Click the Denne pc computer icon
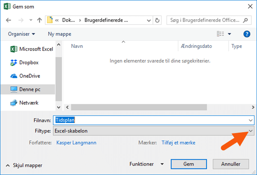Image resolution: width=257 pixels, height=175 pixels. click(14, 89)
